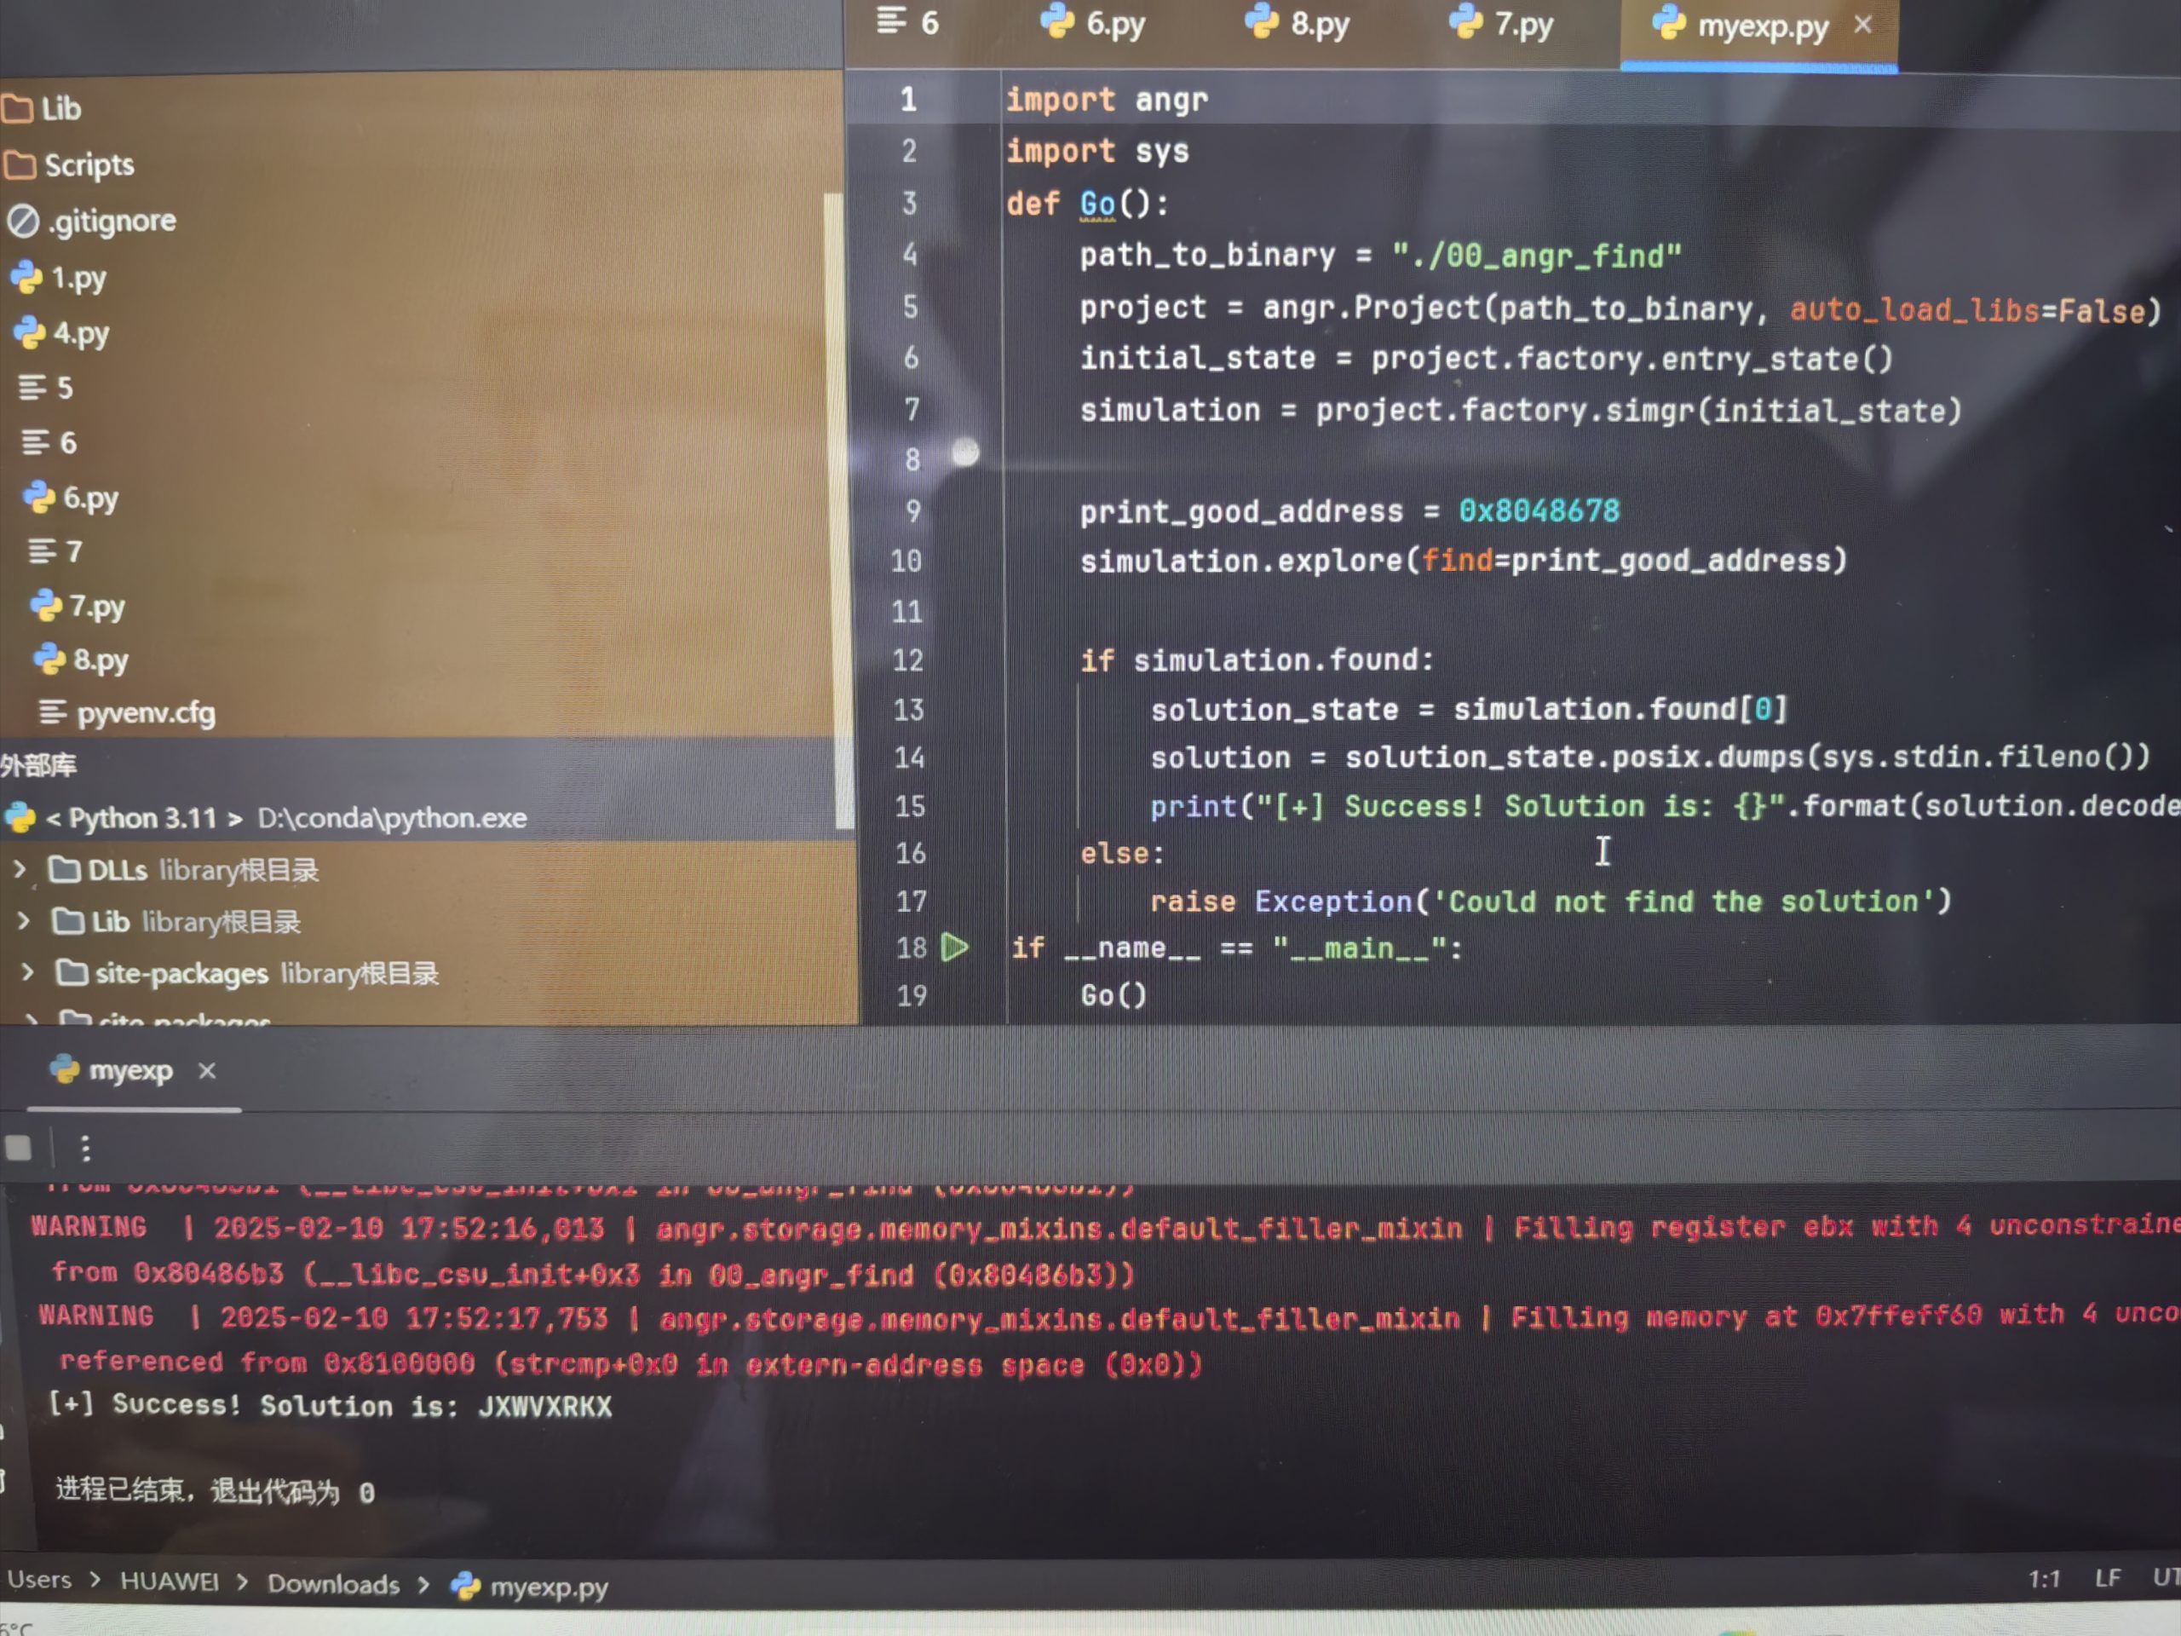The image size is (2181, 1636).
Task: Select the Python 3.11 interpreter node
Action: [266, 817]
